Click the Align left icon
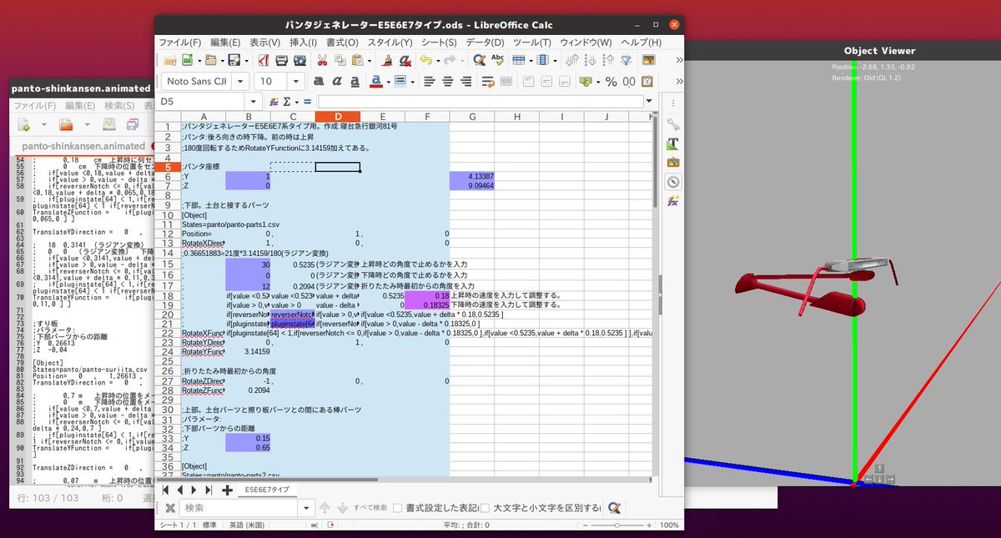Image resolution: width=1001 pixels, height=538 pixels. [430, 82]
